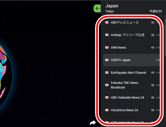Click the Japan country title
Screen dimensions: 166x127
[112, 6]
